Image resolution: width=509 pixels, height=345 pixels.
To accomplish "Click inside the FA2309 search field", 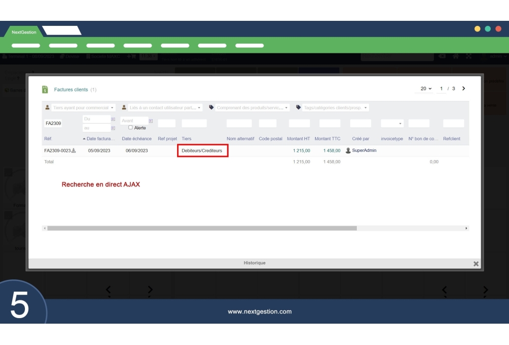I will point(53,122).
